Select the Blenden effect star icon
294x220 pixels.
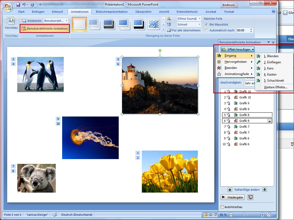[258, 56]
